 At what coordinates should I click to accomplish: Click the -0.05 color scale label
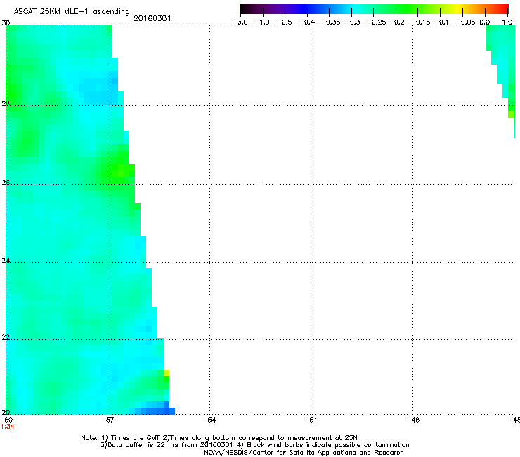[466, 22]
